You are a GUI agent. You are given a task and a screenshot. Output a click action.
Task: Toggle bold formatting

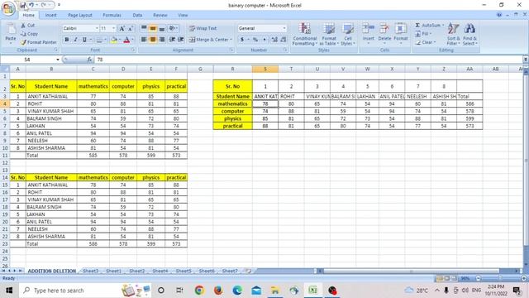pyautogui.click(x=67, y=40)
